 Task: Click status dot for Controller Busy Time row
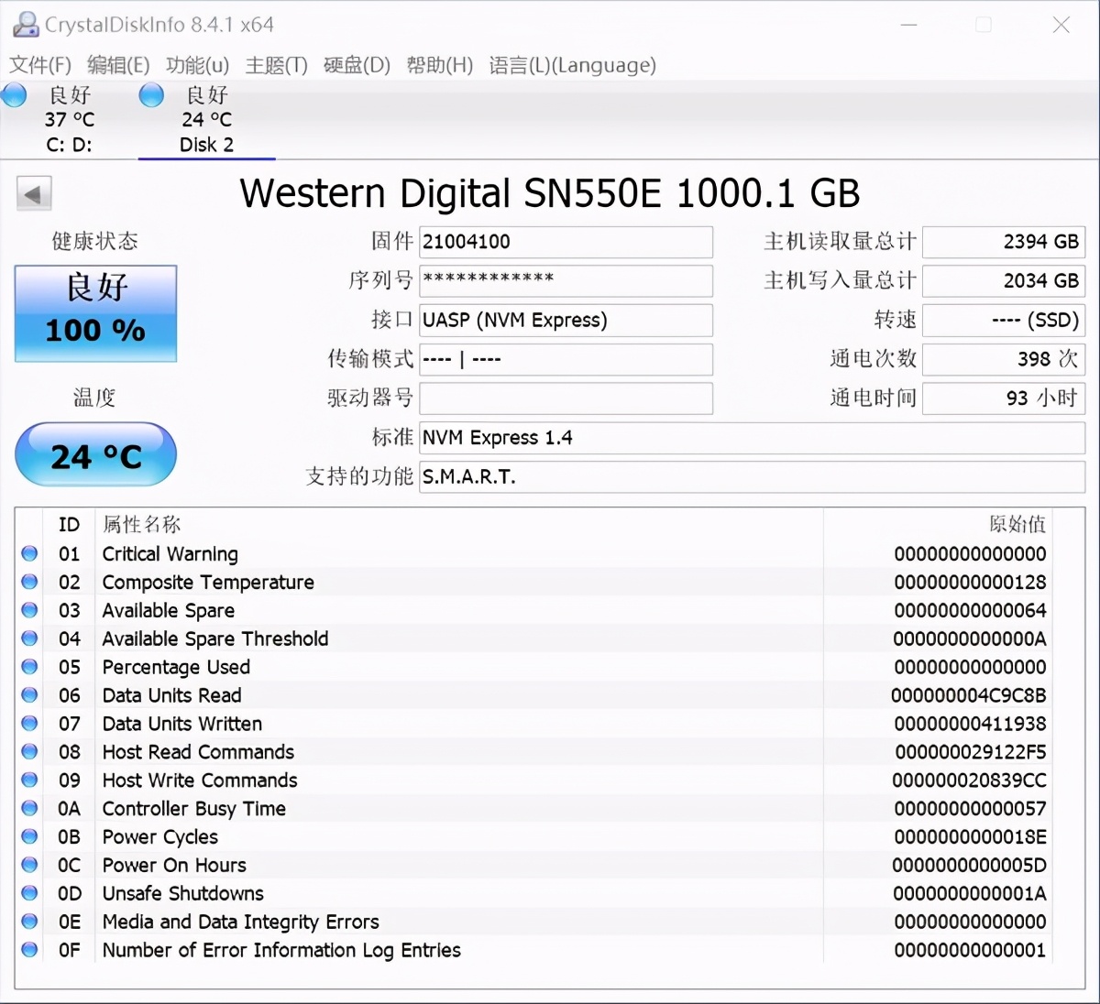click(29, 809)
